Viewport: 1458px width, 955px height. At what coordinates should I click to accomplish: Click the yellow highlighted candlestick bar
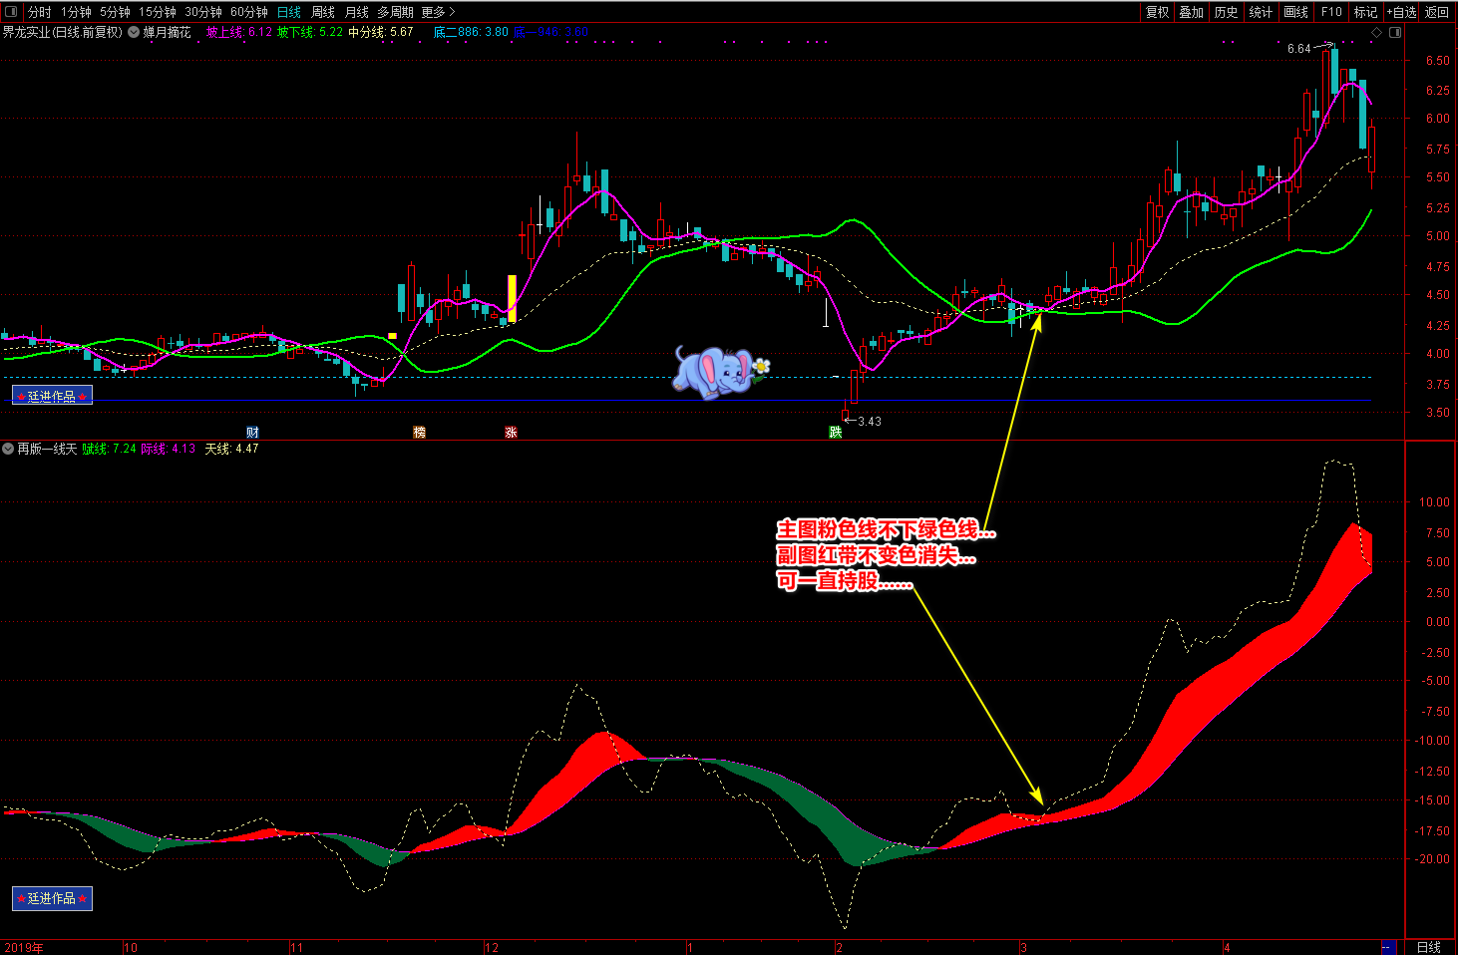513,297
